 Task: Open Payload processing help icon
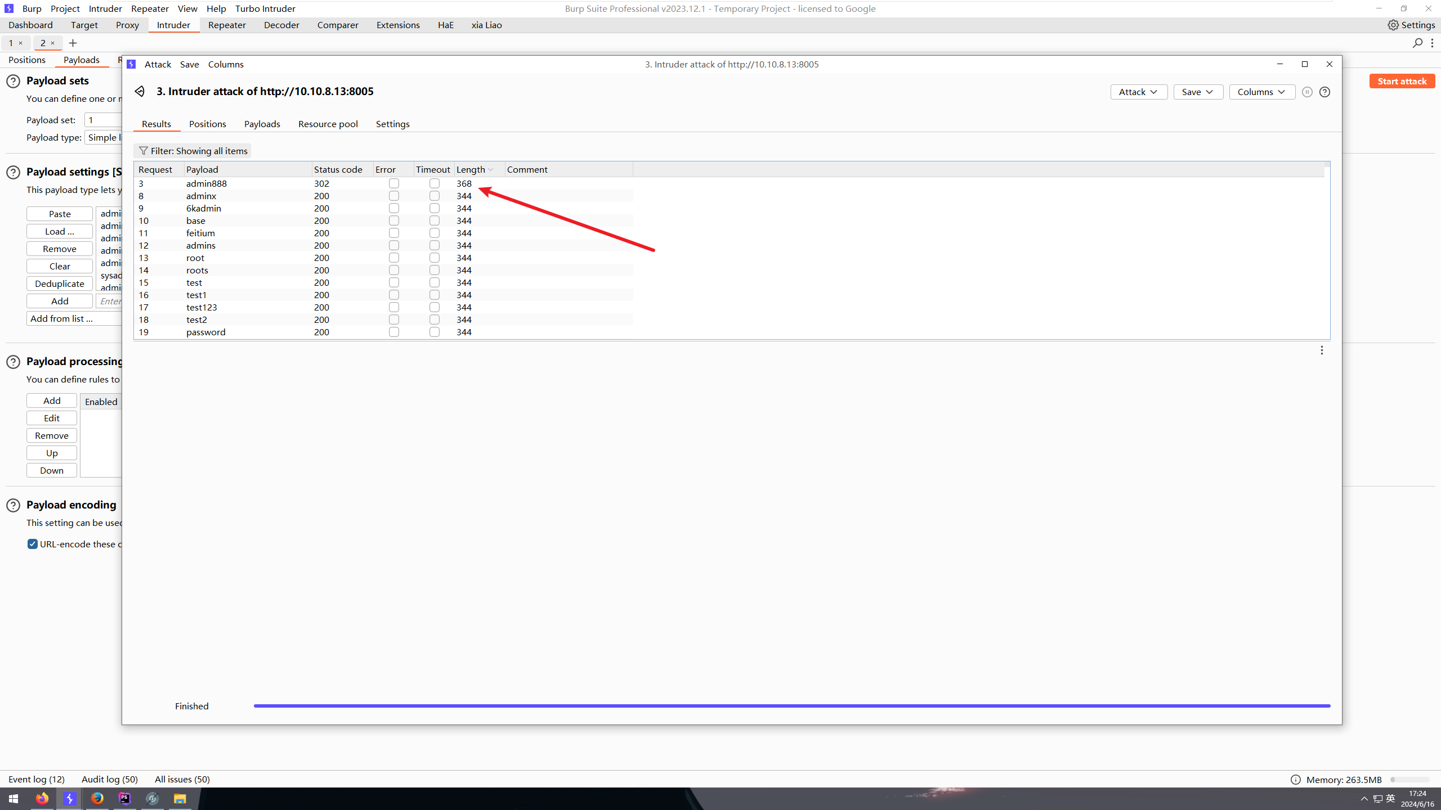[x=13, y=362]
